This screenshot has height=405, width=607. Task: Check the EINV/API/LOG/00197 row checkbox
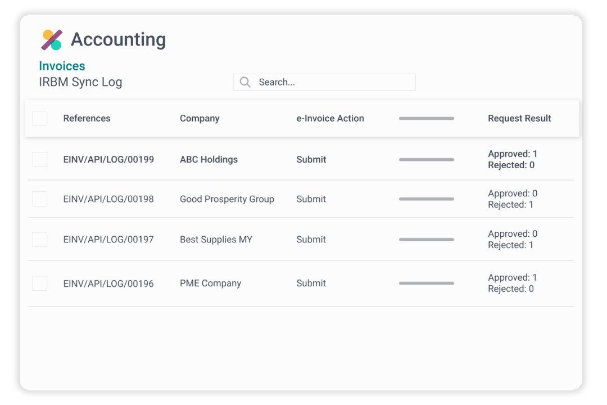click(40, 239)
